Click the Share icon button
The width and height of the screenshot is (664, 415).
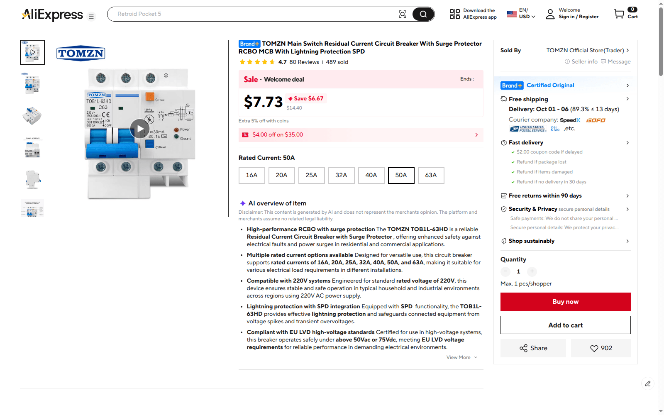pos(533,348)
